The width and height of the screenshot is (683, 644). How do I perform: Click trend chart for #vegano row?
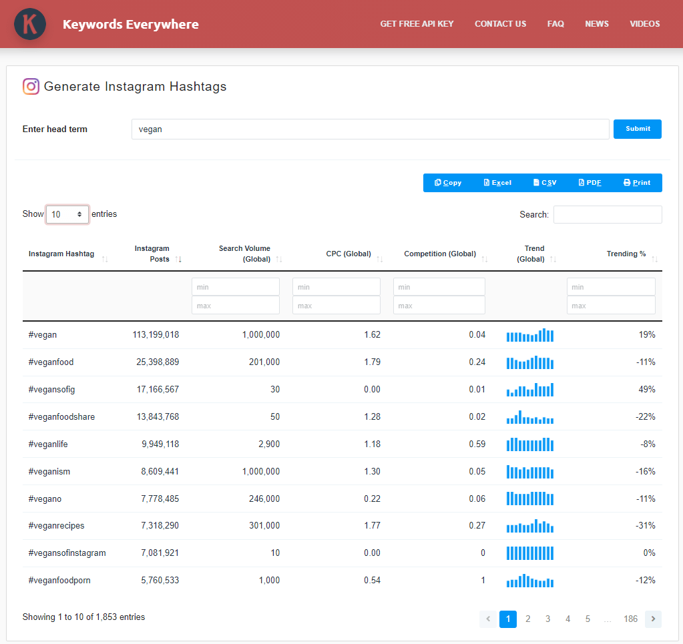click(x=530, y=499)
